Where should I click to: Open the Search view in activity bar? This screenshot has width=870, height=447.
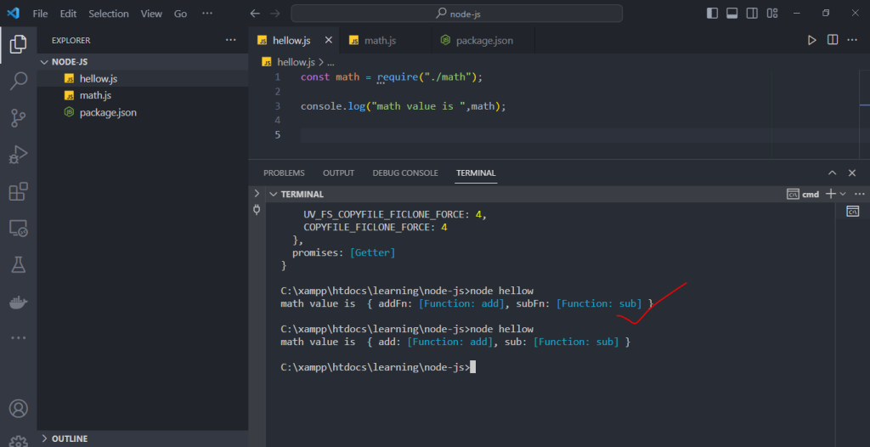(x=18, y=81)
